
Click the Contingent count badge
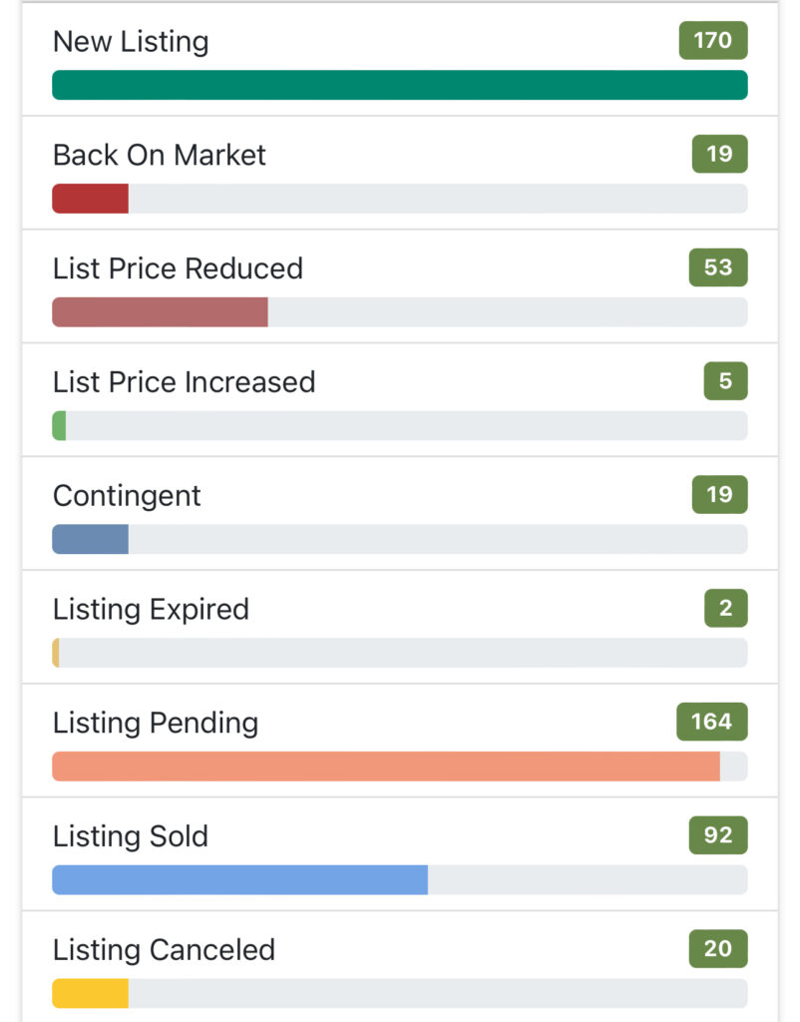click(720, 494)
